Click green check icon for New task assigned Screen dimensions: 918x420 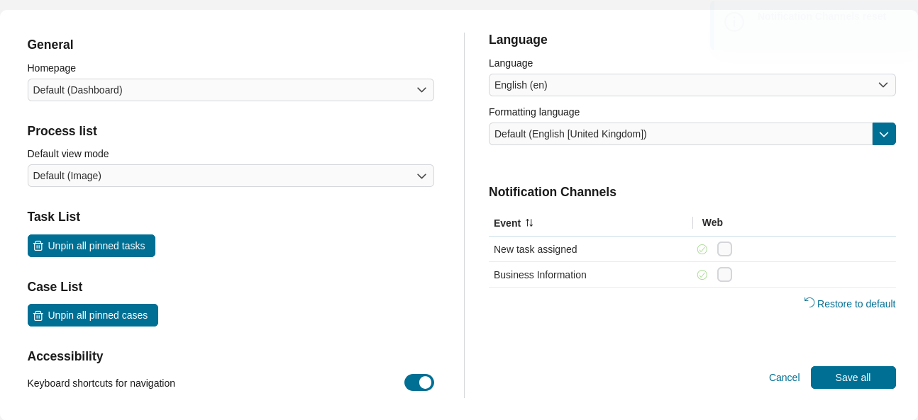pyautogui.click(x=702, y=249)
